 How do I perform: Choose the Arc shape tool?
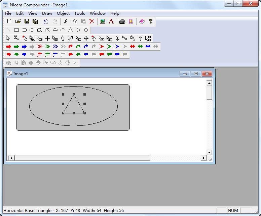click(63, 30)
